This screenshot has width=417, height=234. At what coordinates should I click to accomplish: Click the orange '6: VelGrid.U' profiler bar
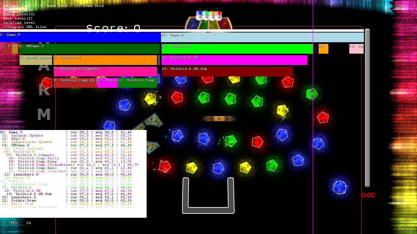(x=105, y=60)
